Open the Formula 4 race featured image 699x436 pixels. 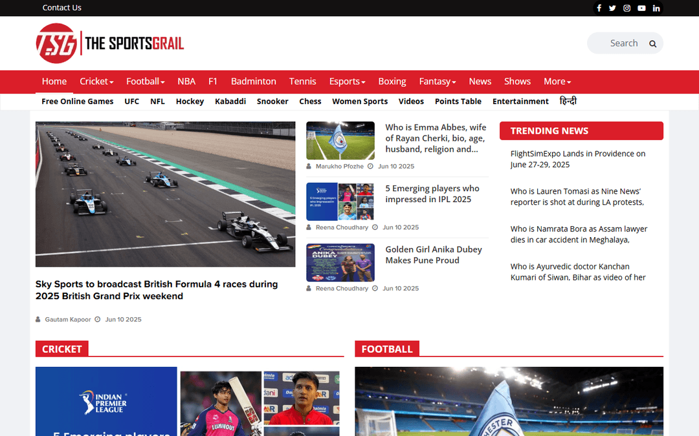point(166,194)
